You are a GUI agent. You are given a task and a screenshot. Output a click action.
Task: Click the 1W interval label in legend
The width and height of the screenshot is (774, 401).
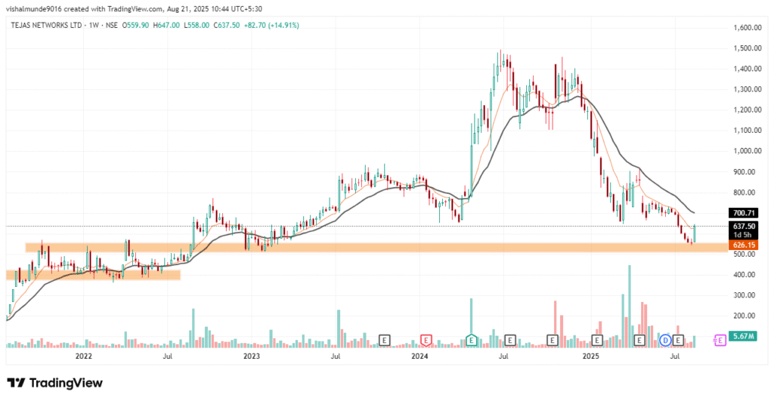93,25
